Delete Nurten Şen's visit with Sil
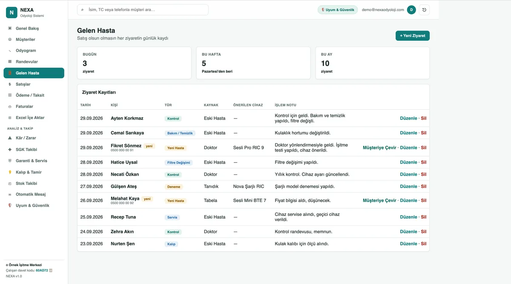511x284 pixels. click(424, 244)
